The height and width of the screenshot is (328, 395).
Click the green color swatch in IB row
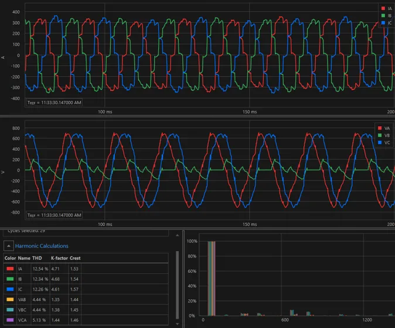tap(10, 279)
